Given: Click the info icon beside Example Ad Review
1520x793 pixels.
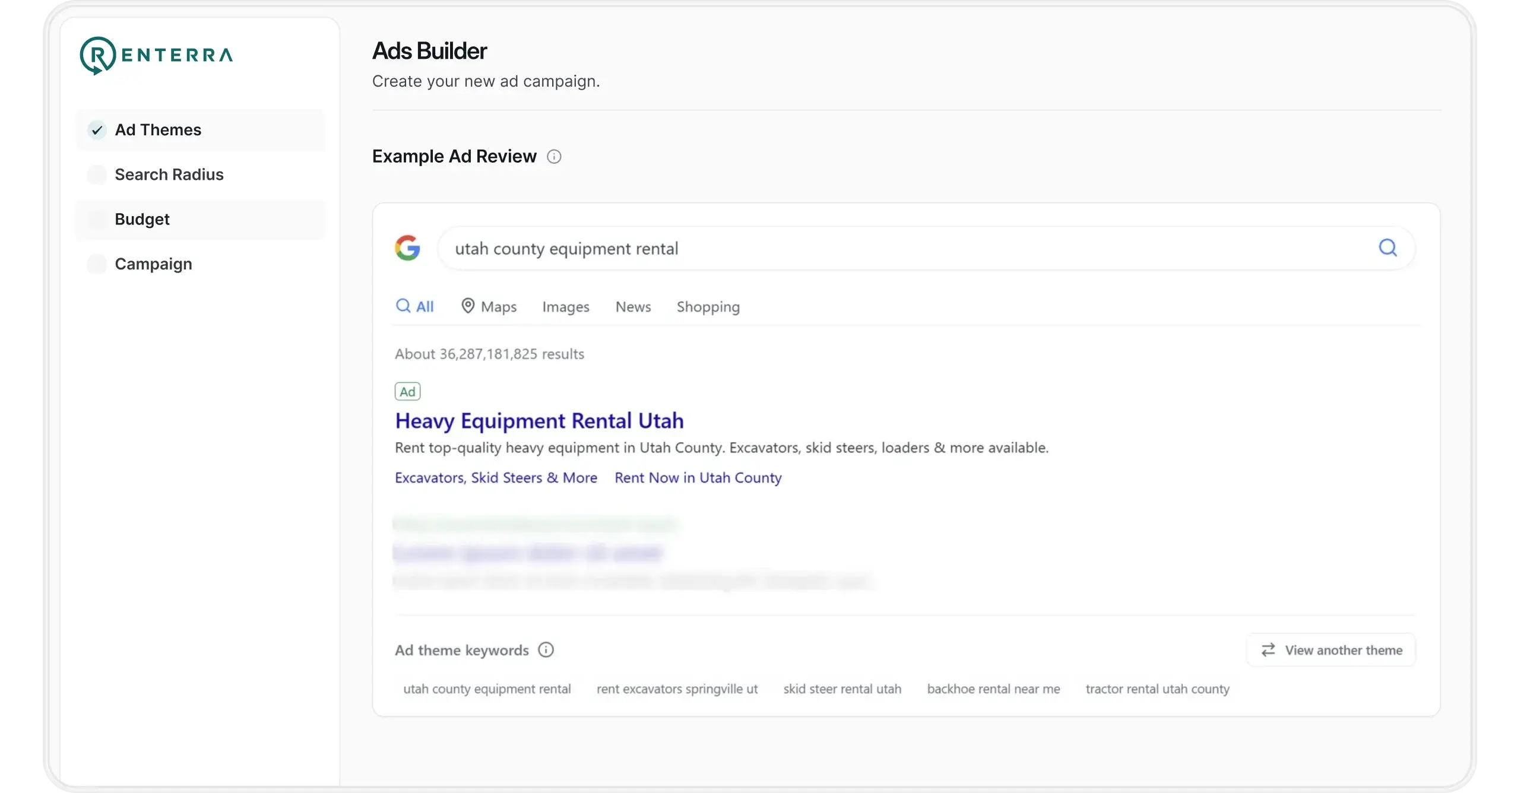Looking at the screenshot, I should 553,157.
